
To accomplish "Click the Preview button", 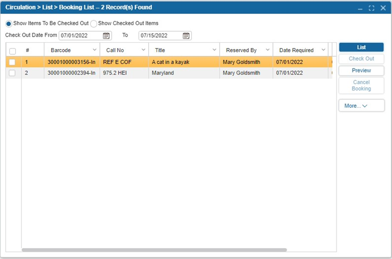I will pos(361,70).
